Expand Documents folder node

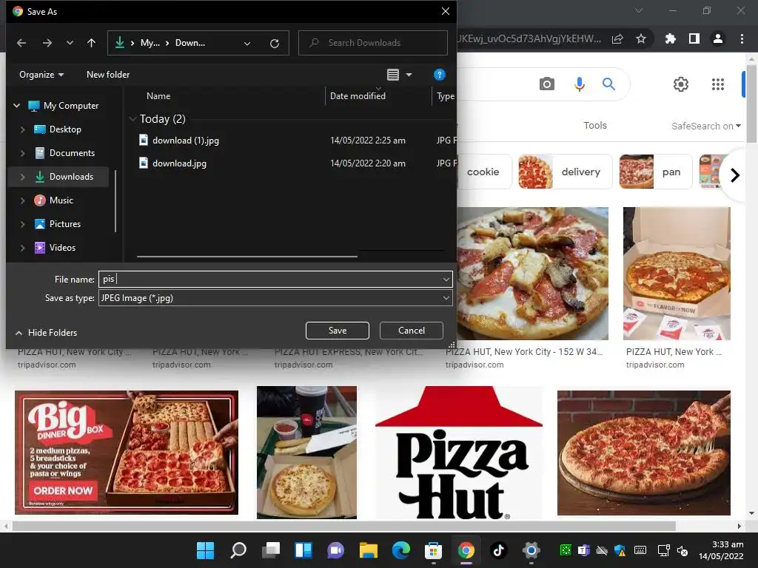tap(22, 153)
